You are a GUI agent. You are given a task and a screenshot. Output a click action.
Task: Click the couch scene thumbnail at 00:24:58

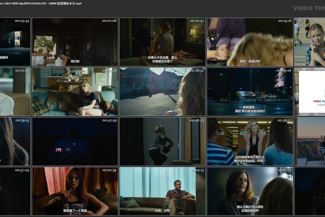tap(75, 92)
